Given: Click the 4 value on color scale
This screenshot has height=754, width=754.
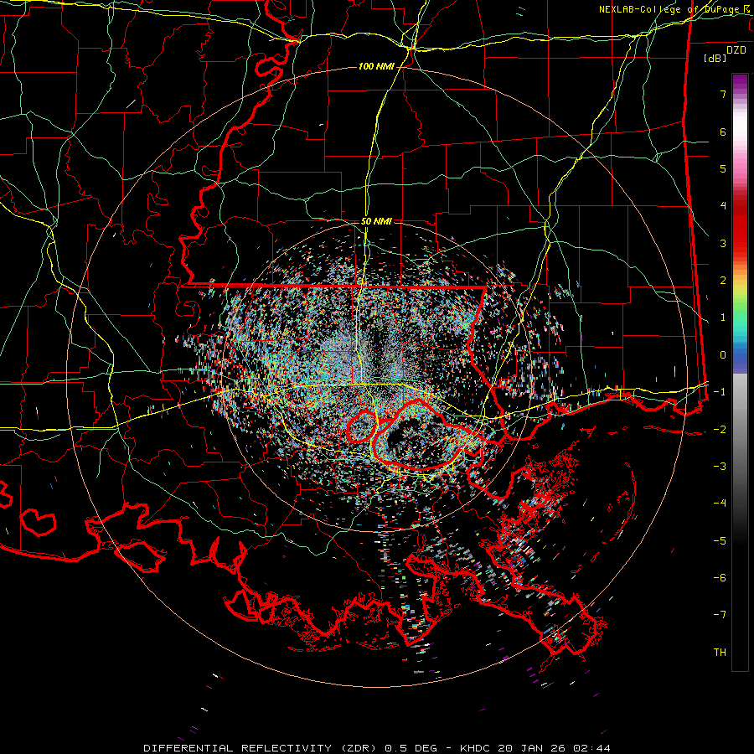Looking at the screenshot, I should [x=723, y=206].
